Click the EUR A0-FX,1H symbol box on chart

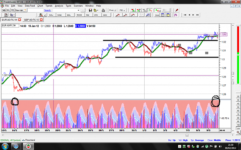[x=10, y=26]
